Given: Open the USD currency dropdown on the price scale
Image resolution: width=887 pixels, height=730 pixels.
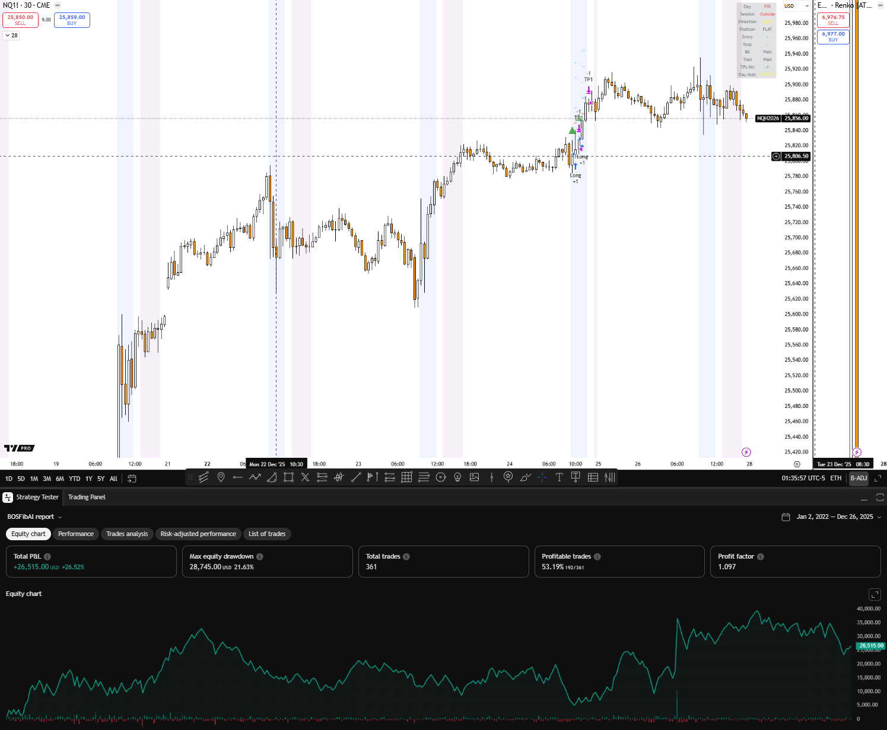Looking at the screenshot, I should click(x=796, y=6).
